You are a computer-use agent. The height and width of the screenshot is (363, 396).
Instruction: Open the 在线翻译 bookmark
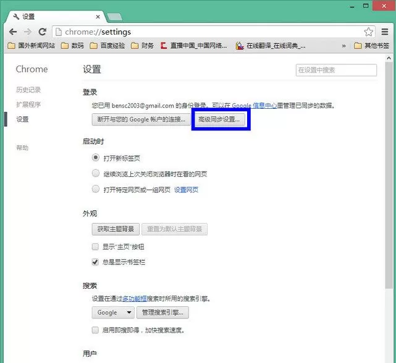point(271,46)
